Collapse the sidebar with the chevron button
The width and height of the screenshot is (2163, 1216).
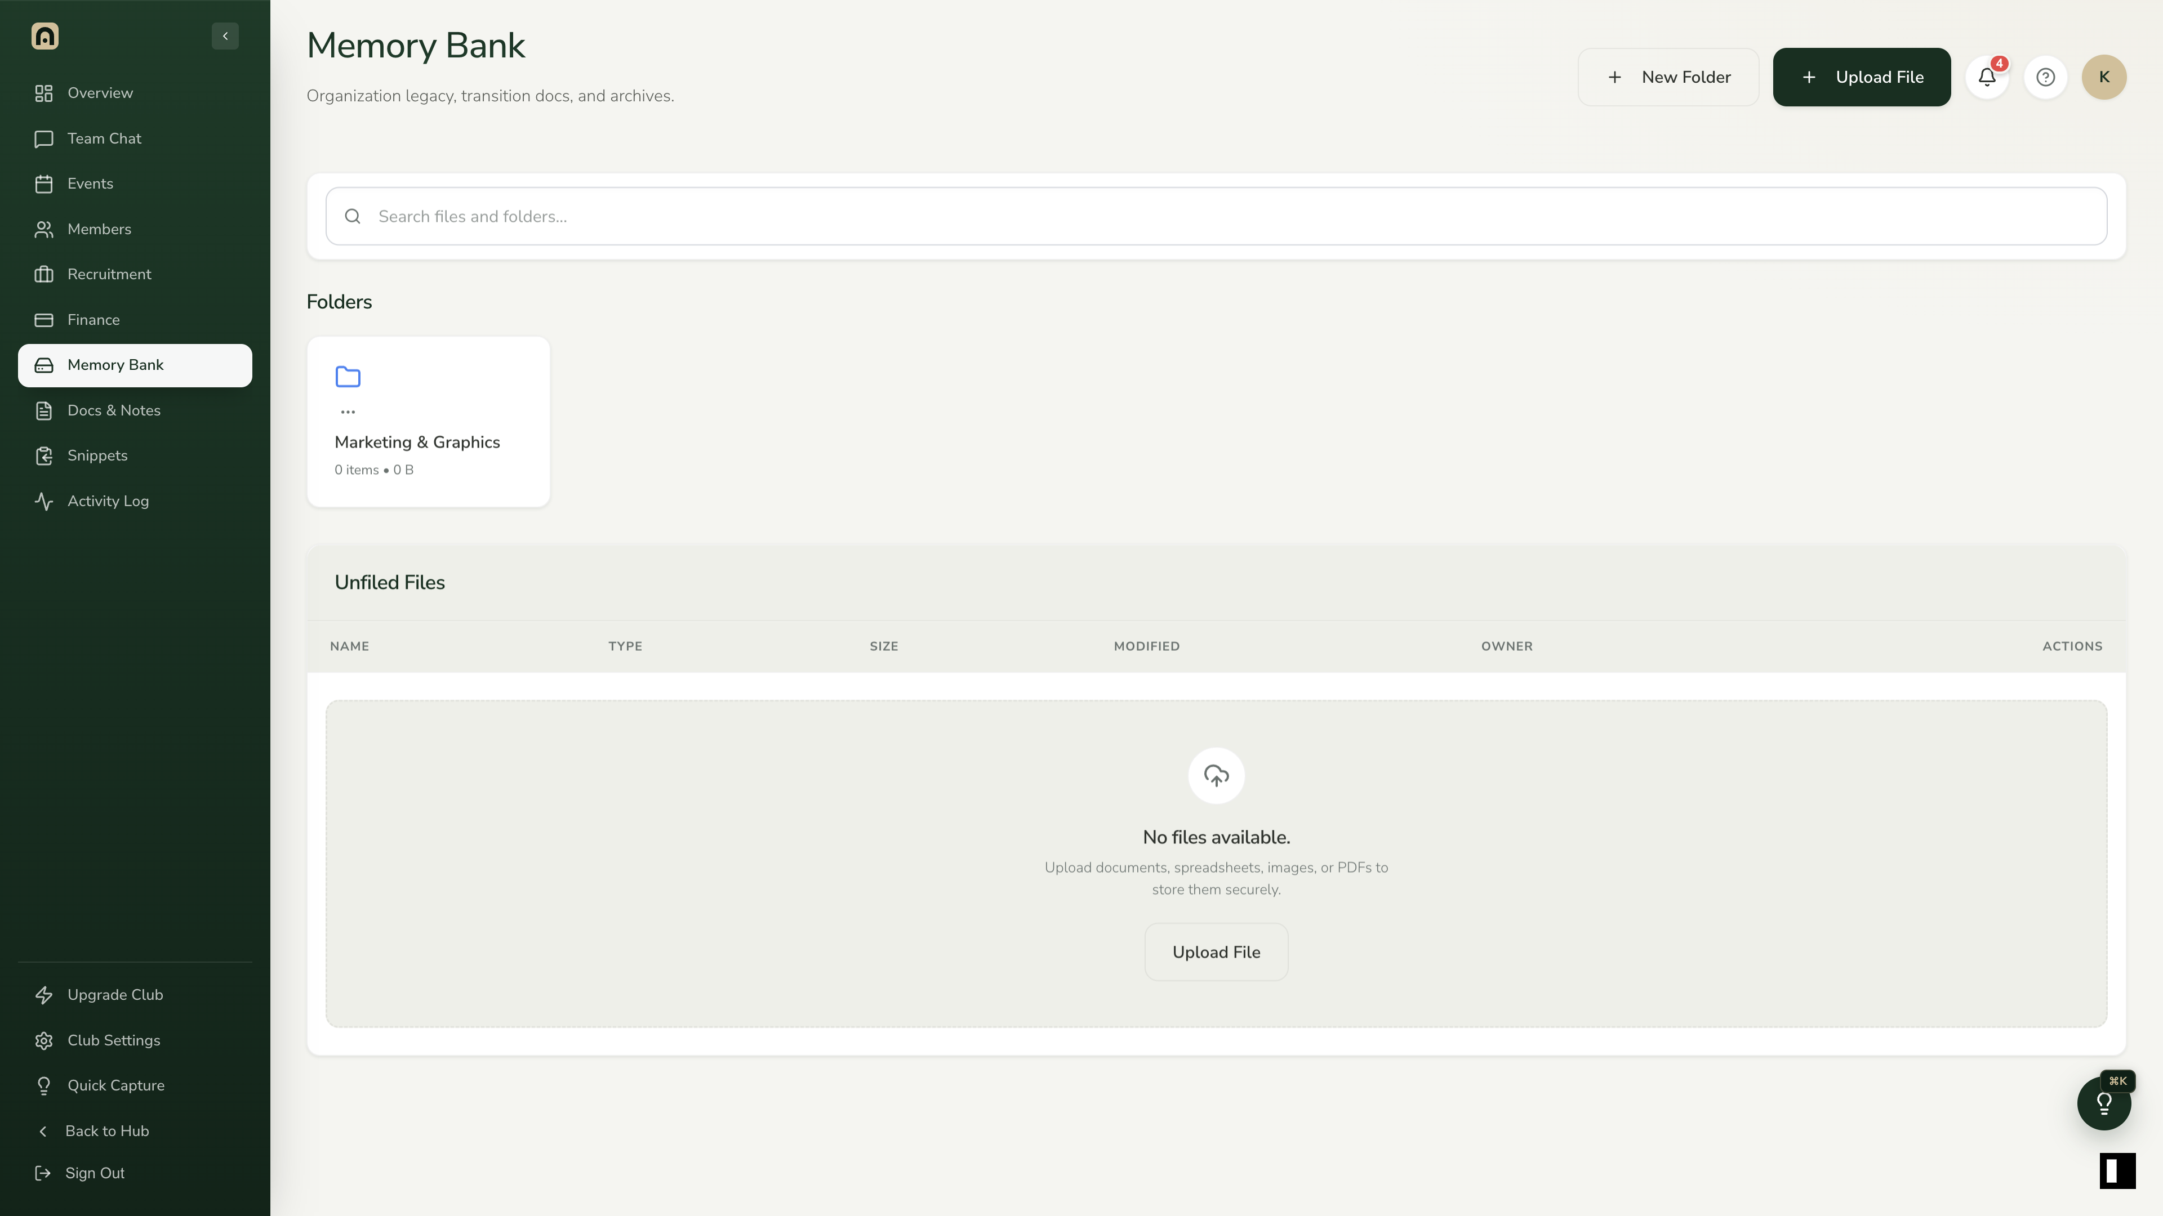tap(225, 36)
